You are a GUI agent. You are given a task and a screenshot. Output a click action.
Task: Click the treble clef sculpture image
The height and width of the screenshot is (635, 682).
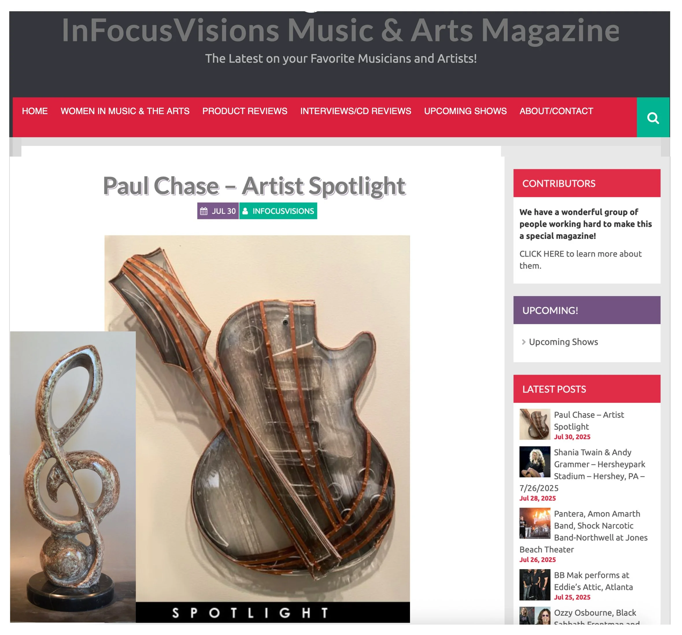tap(73, 477)
